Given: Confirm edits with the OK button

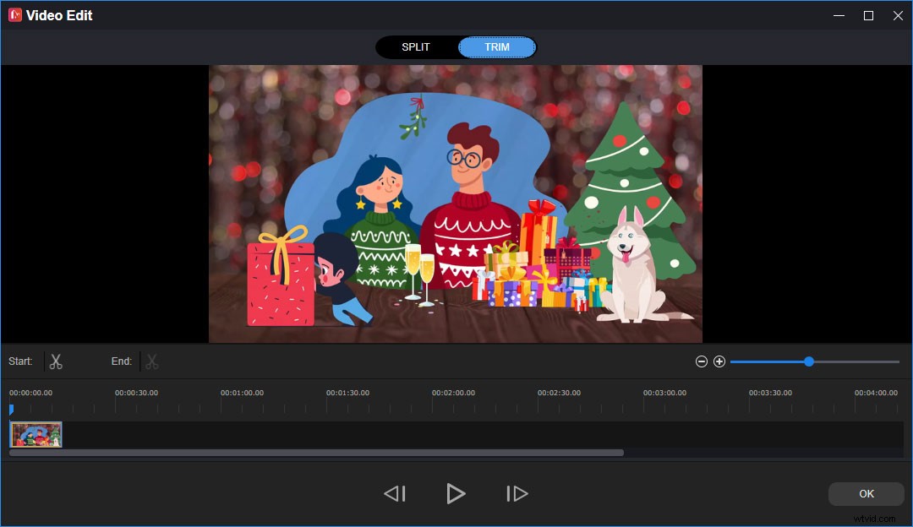Looking at the screenshot, I should tap(866, 493).
